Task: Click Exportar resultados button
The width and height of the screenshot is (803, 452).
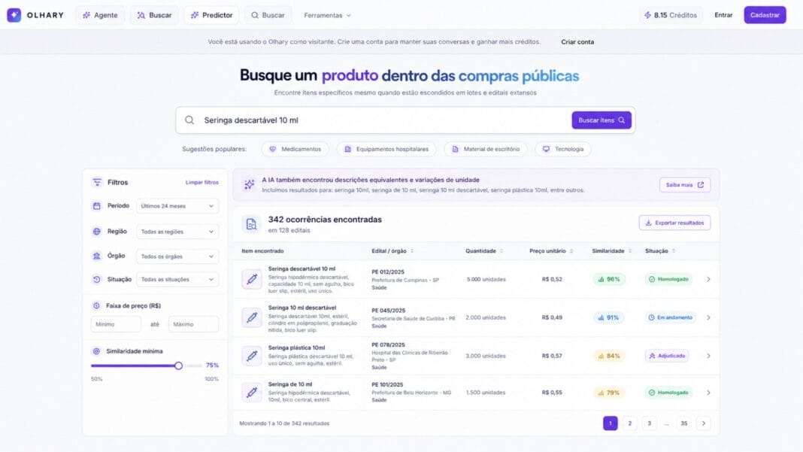Action: [x=674, y=223]
